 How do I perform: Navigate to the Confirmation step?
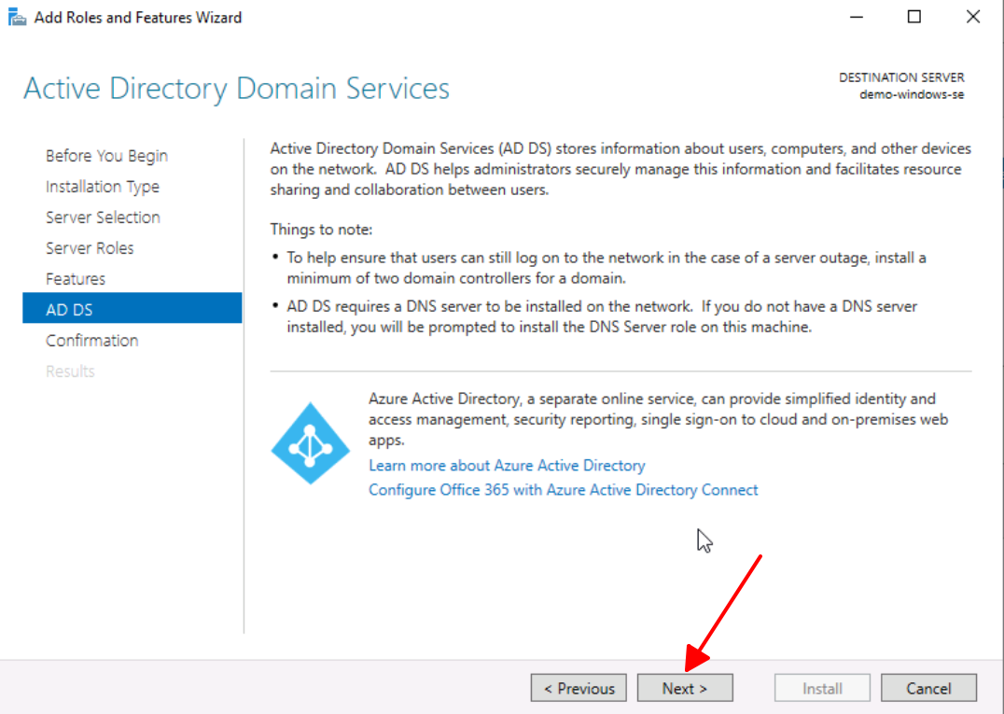91,341
